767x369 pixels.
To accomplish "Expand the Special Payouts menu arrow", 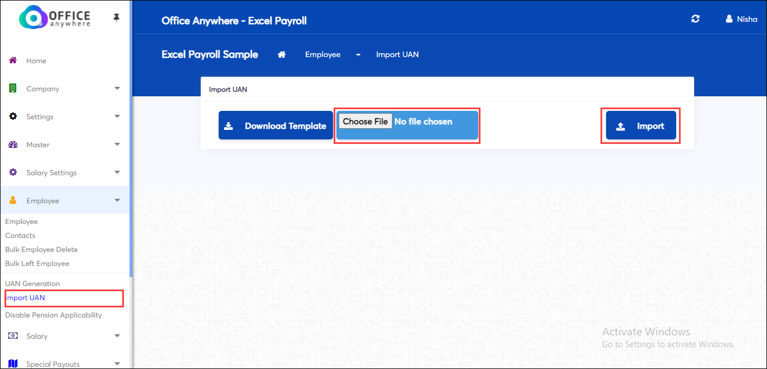I will [117, 364].
